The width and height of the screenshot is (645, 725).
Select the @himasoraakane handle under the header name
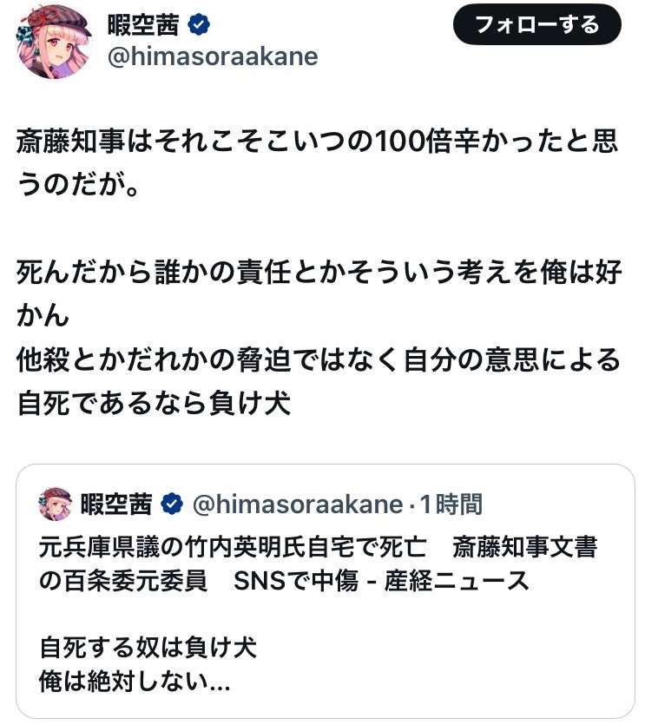[213, 57]
